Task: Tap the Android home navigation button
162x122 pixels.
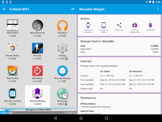Action: [x=81, y=118]
